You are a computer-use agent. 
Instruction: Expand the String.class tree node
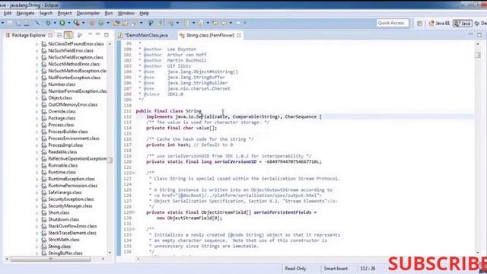coord(37,247)
